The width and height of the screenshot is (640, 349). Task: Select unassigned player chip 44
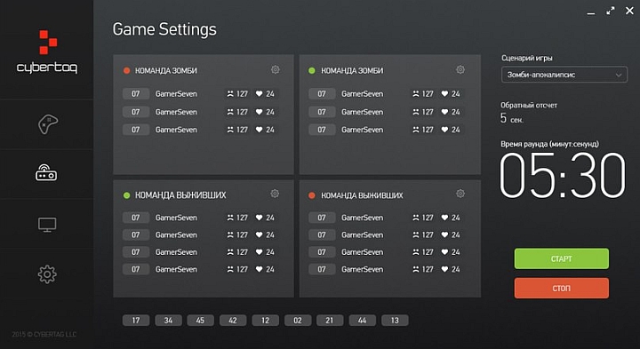click(362, 320)
